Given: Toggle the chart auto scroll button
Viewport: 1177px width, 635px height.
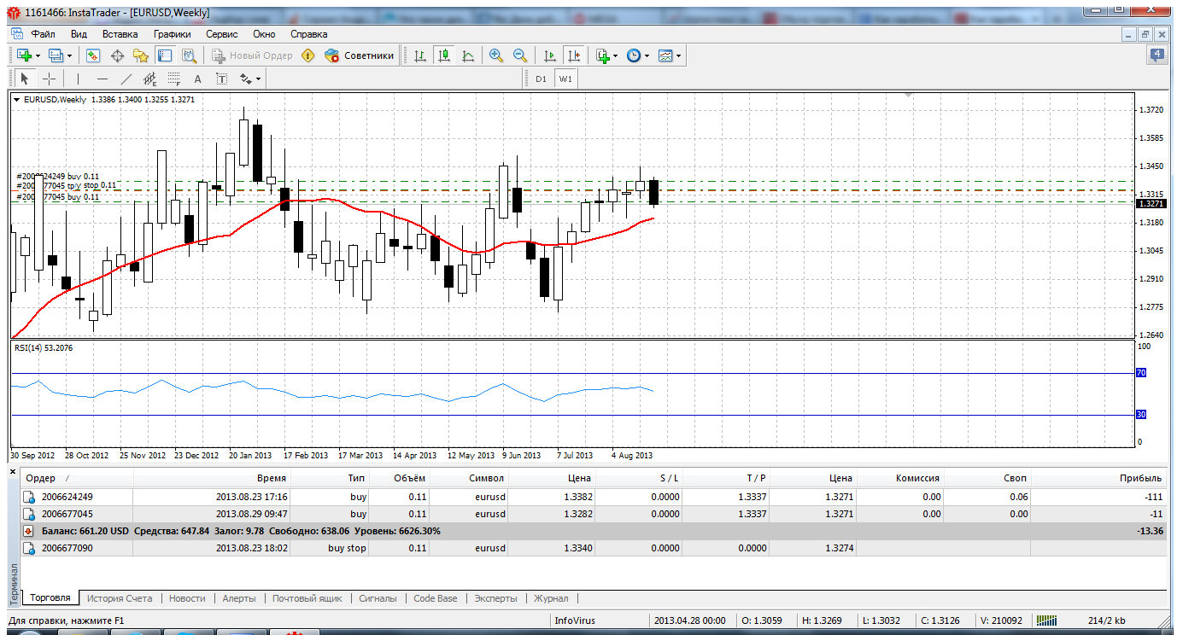Looking at the screenshot, I should pyautogui.click(x=550, y=55).
